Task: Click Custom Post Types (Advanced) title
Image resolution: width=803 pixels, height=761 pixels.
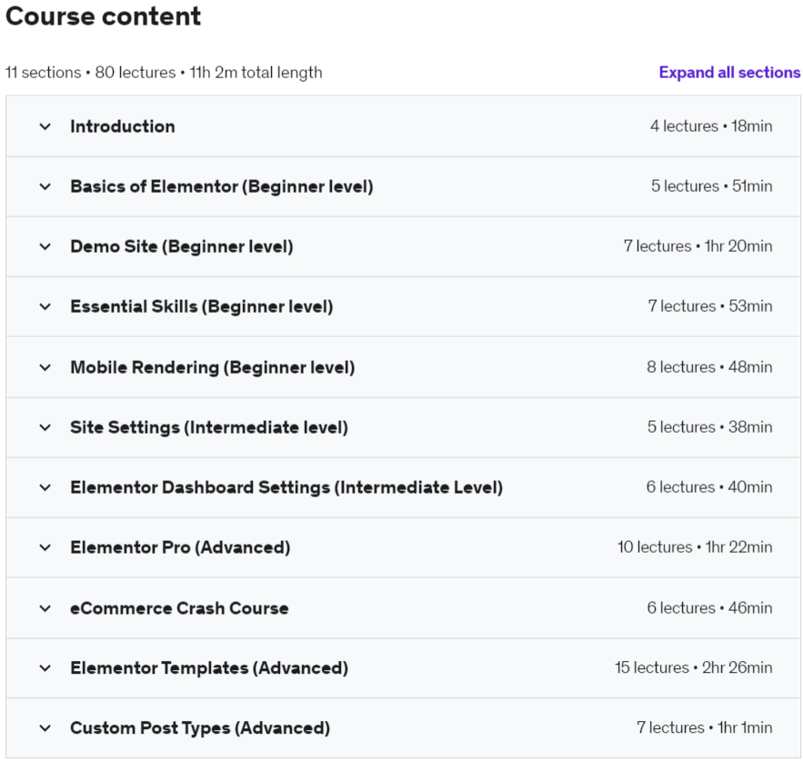Action: (200, 728)
